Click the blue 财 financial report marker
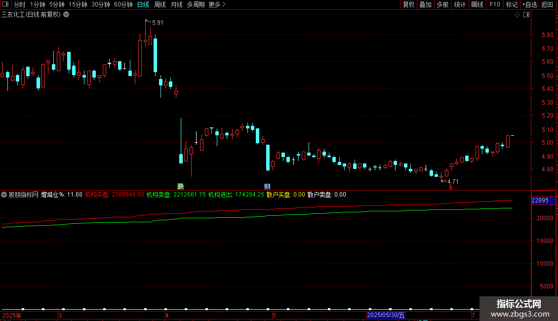Viewport: 558px width, 321px height. point(267,187)
